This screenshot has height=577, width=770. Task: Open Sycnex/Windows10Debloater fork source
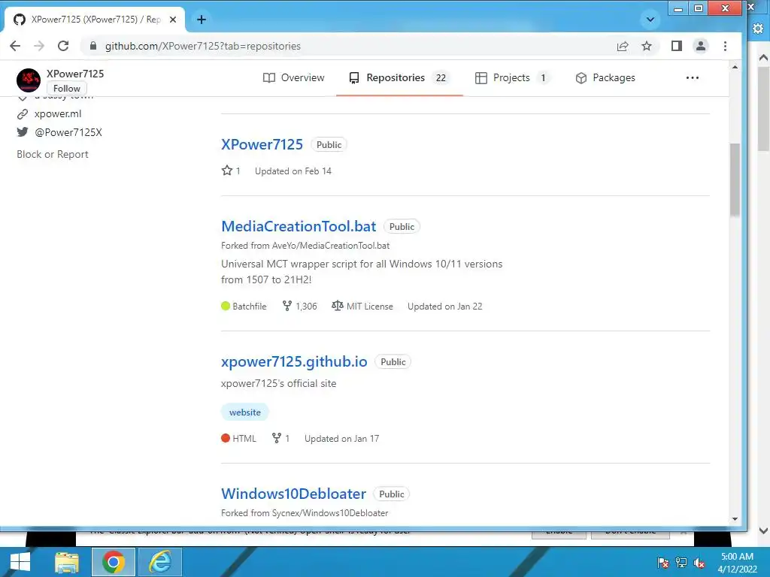click(330, 512)
